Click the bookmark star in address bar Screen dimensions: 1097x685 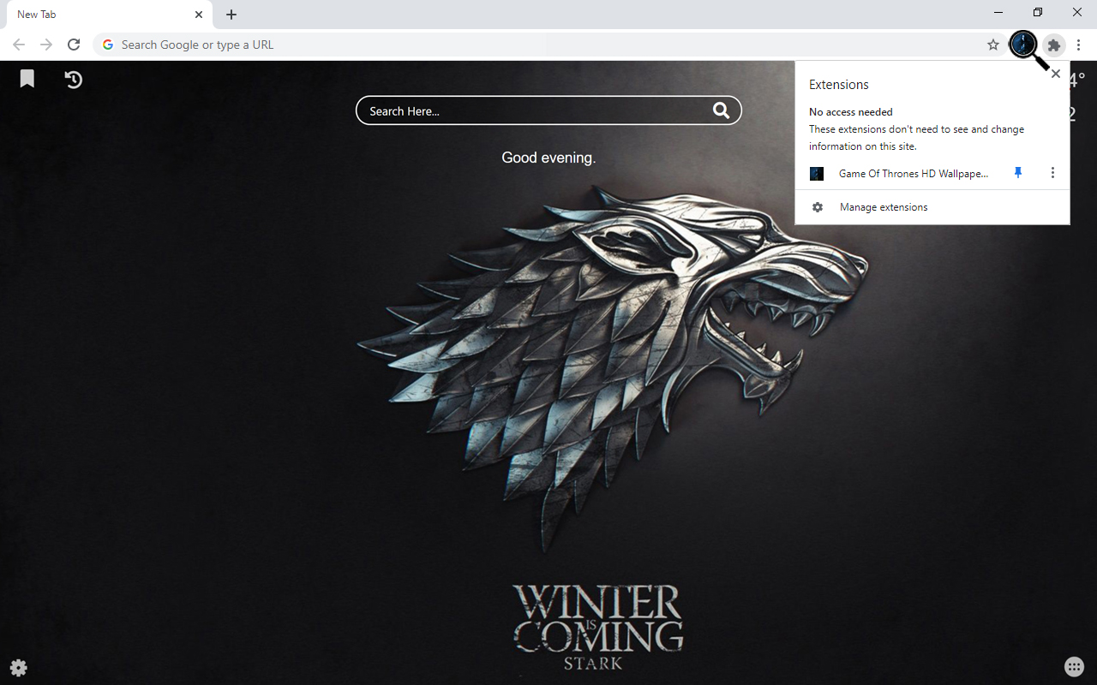(x=993, y=45)
